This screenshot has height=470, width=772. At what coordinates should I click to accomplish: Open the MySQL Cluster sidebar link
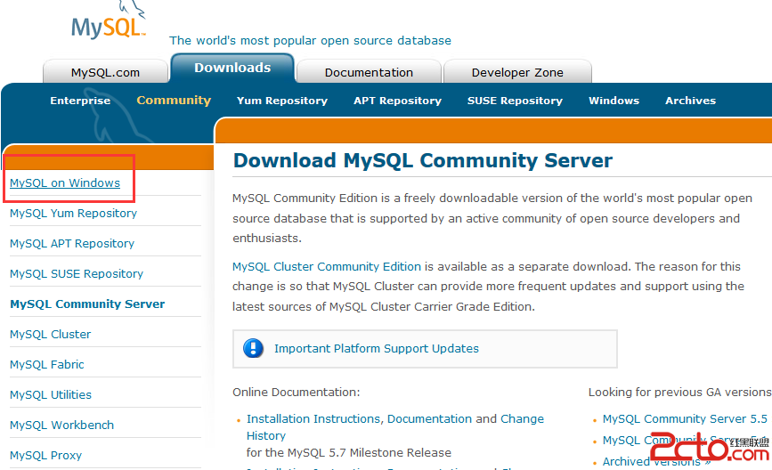pyautogui.click(x=50, y=334)
